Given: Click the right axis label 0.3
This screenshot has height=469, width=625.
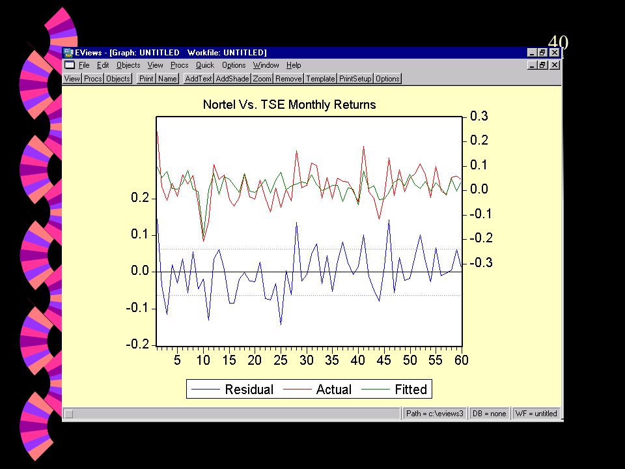Looking at the screenshot, I should click(x=479, y=116).
